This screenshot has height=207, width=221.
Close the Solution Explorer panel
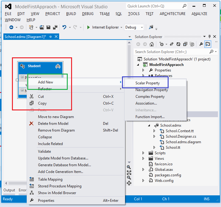(x=215, y=37)
